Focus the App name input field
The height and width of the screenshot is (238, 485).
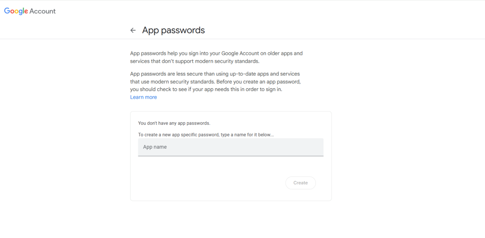[x=231, y=147]
